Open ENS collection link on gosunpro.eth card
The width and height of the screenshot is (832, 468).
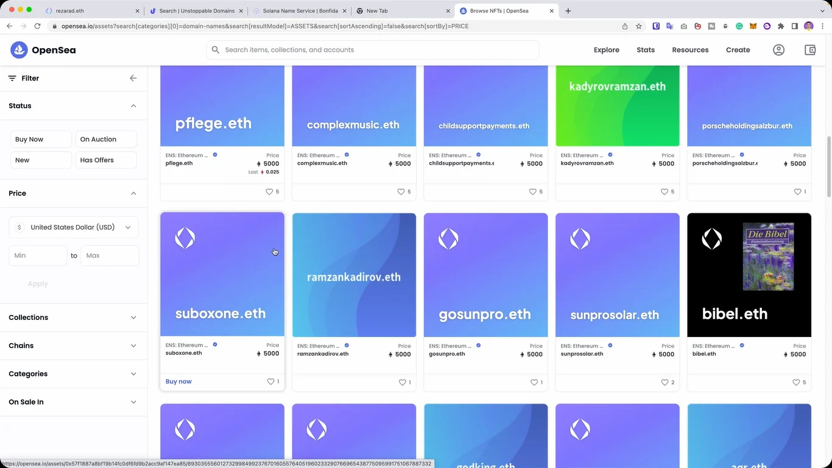pos(451,346)
